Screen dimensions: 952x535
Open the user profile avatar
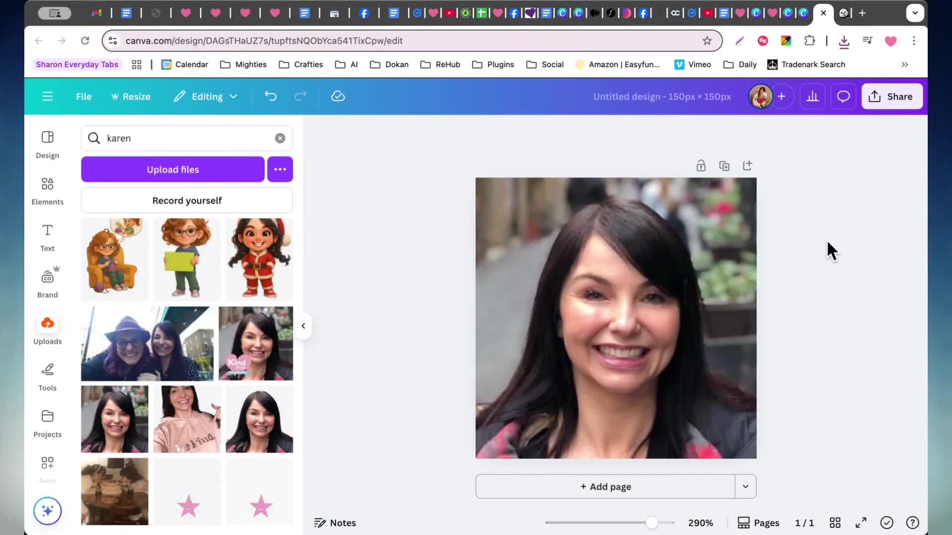click(x=760, y=96)
